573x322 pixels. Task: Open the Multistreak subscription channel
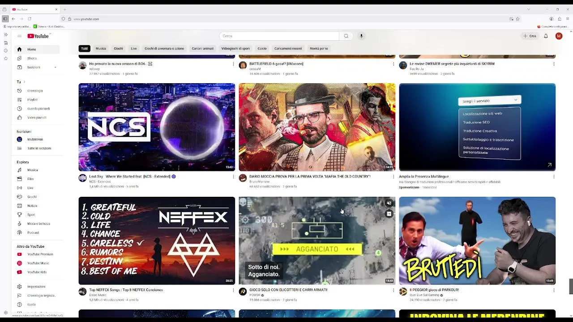35,140
